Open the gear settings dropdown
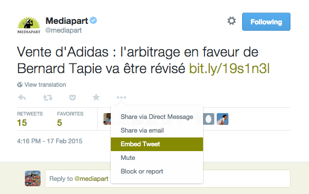 coord(231,20)
